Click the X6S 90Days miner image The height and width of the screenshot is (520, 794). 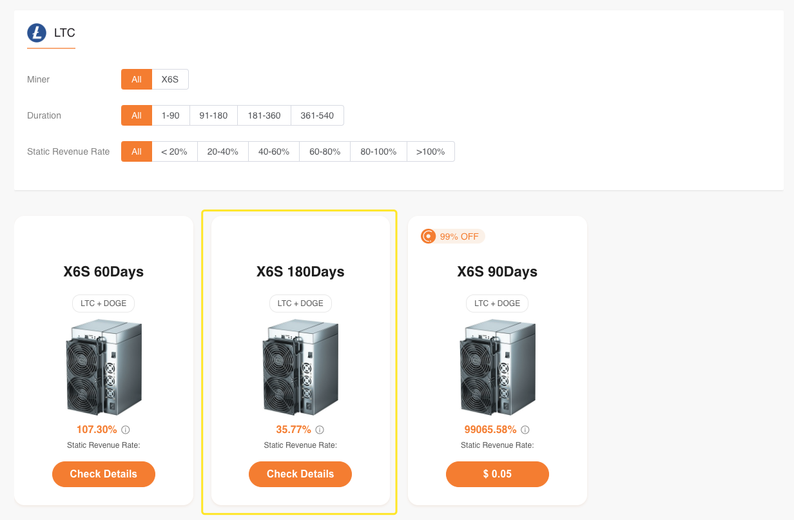coord(498,367)
